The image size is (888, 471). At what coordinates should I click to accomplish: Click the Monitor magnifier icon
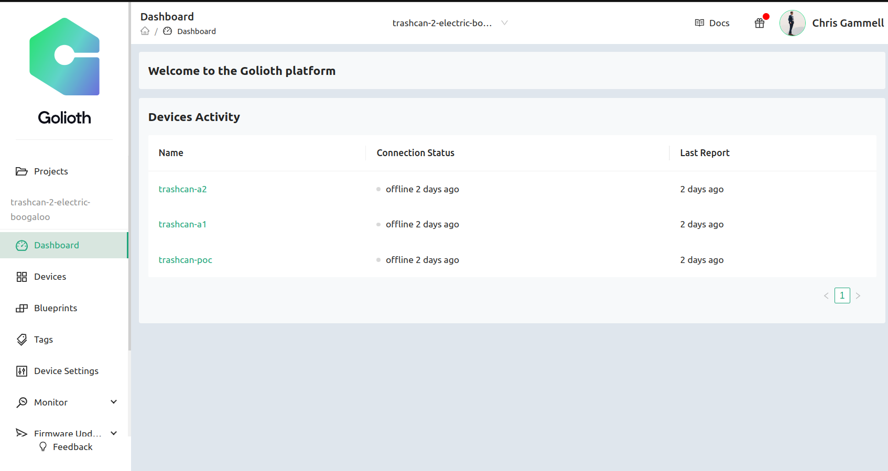tap(21, 402)
